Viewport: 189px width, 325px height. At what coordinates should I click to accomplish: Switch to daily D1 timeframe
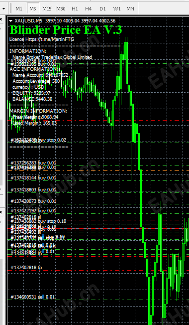click(x=102, y=8)
